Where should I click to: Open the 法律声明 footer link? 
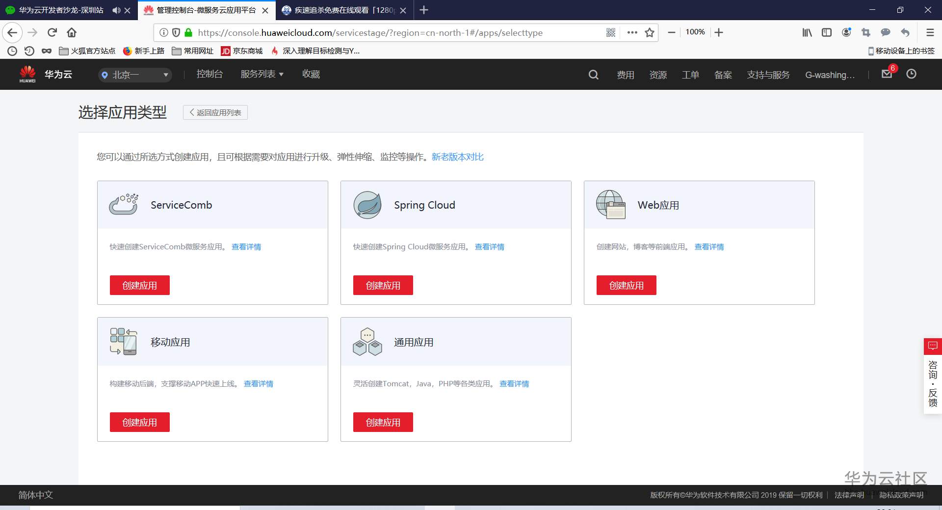pyautogui.click(x=849, y=495)
